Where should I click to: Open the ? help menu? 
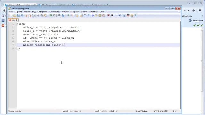[x=107, y=12]
